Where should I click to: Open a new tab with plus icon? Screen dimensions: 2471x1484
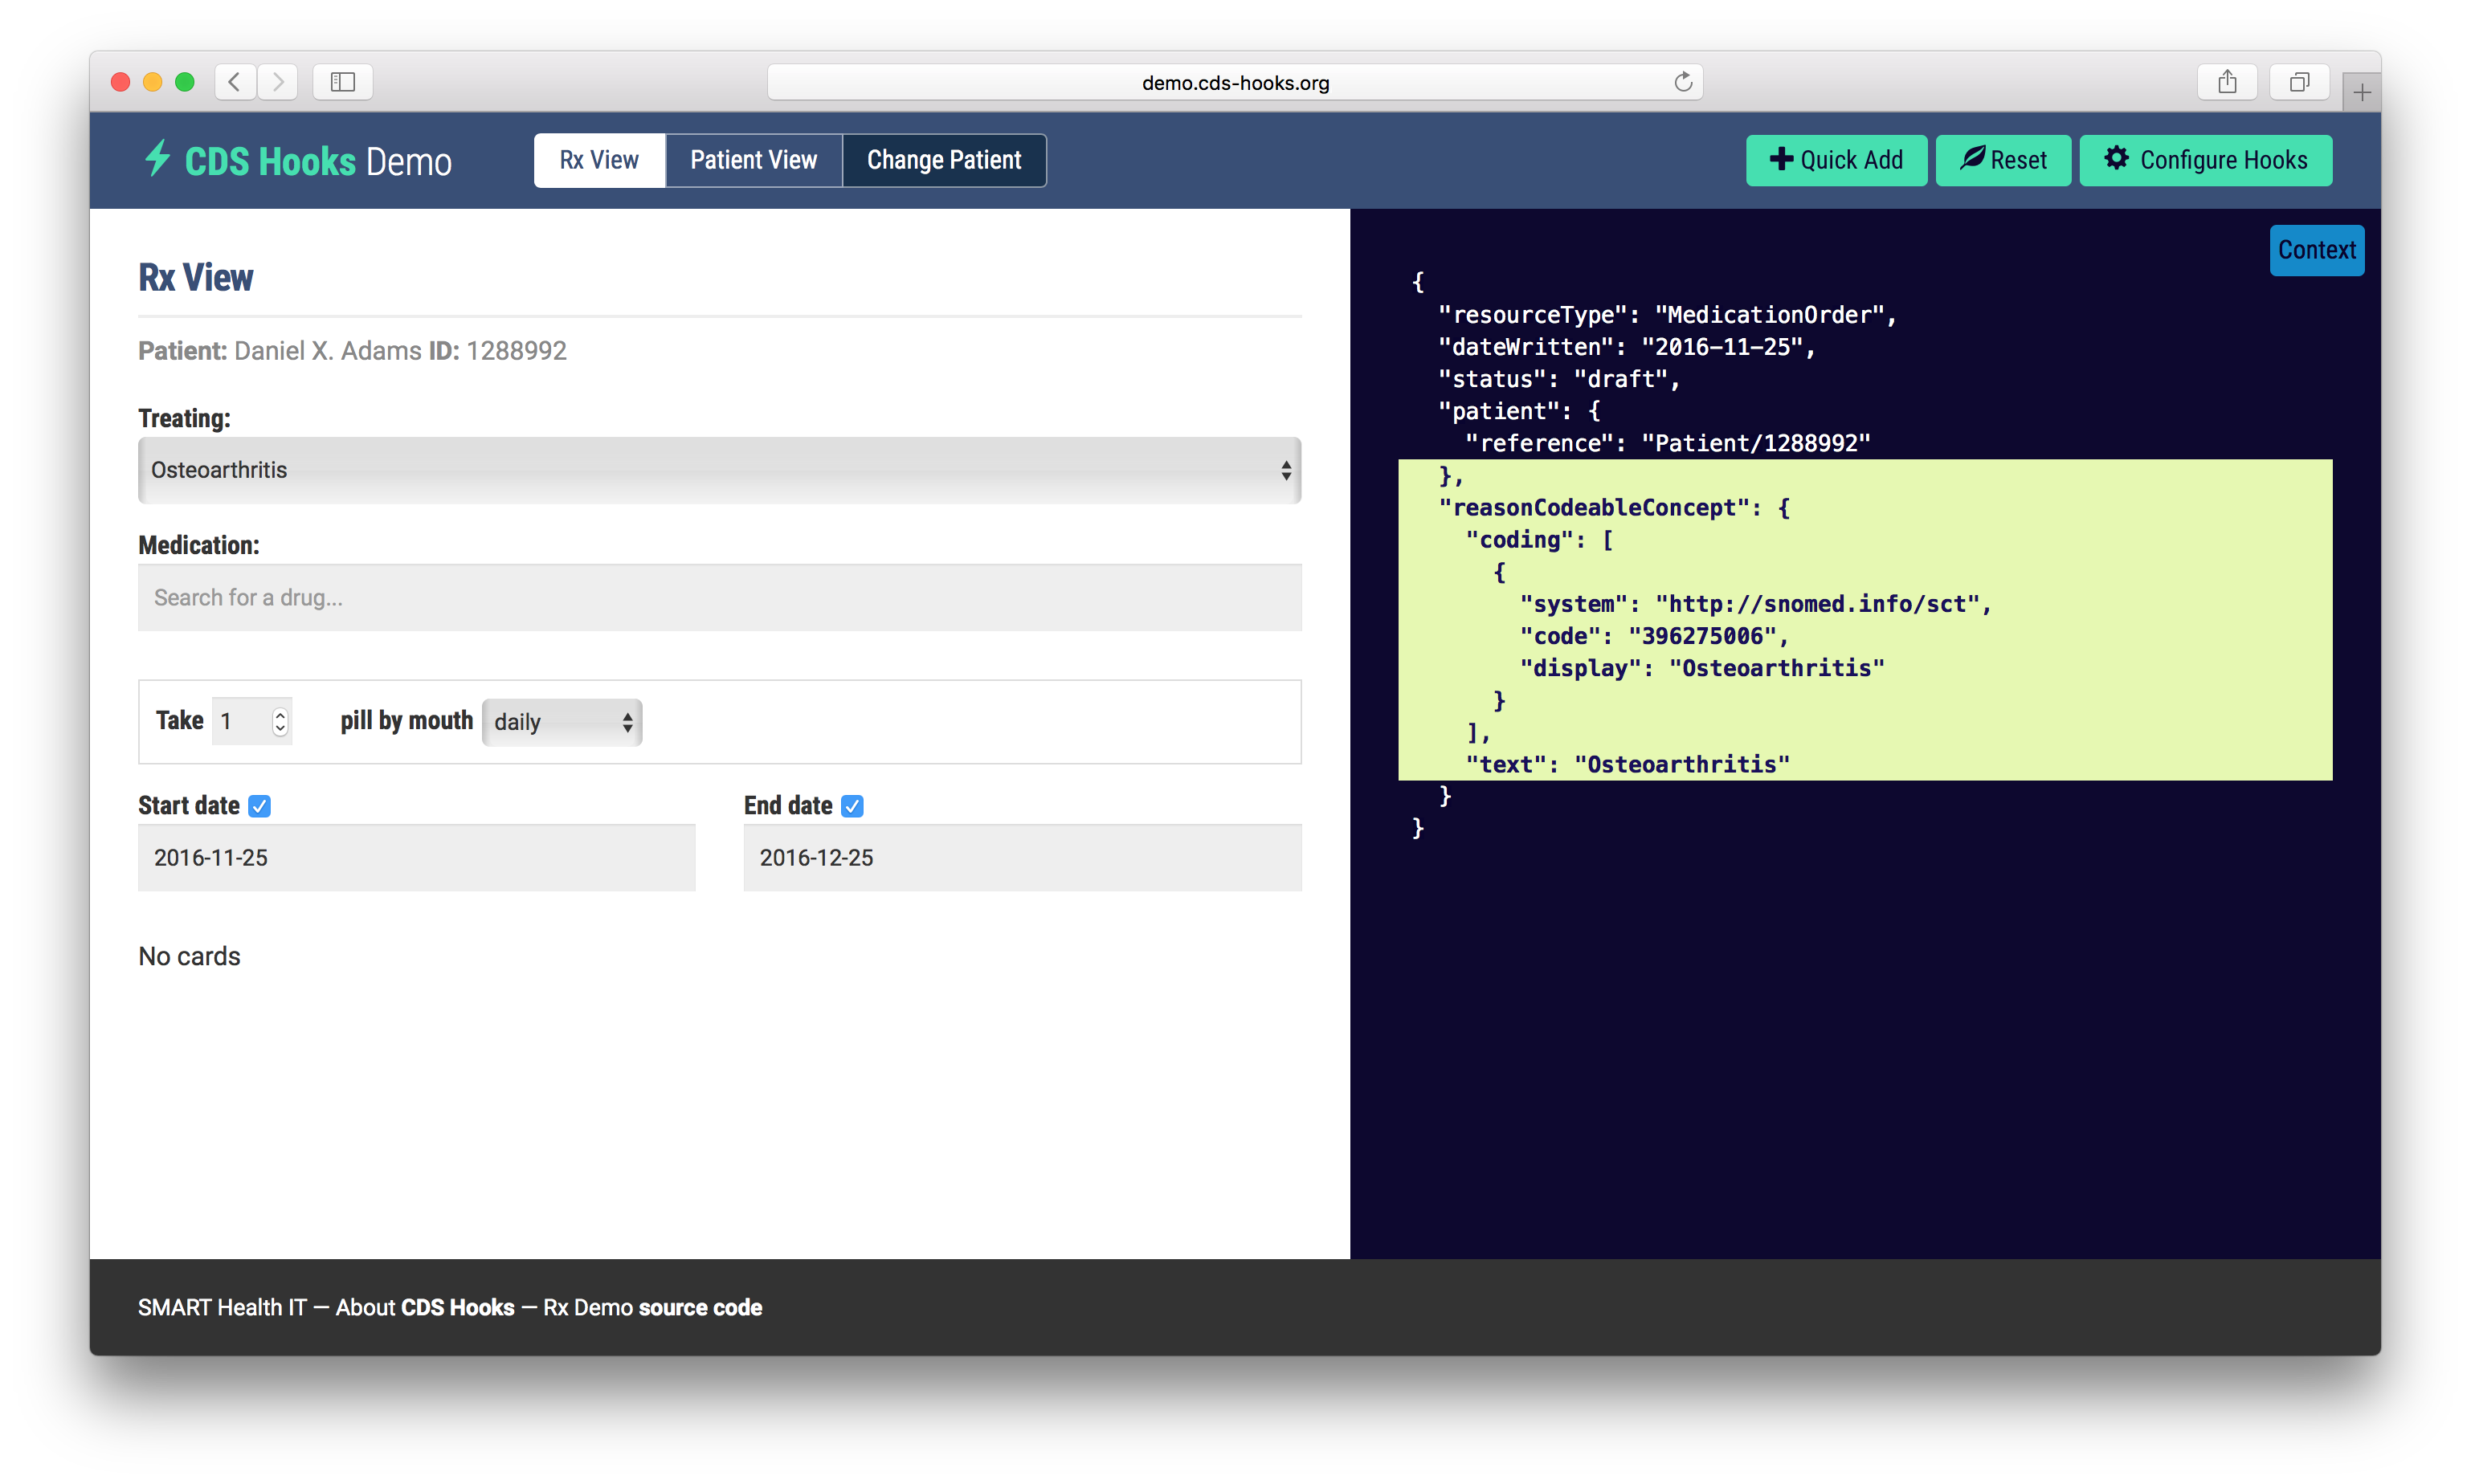(2362, 93)
